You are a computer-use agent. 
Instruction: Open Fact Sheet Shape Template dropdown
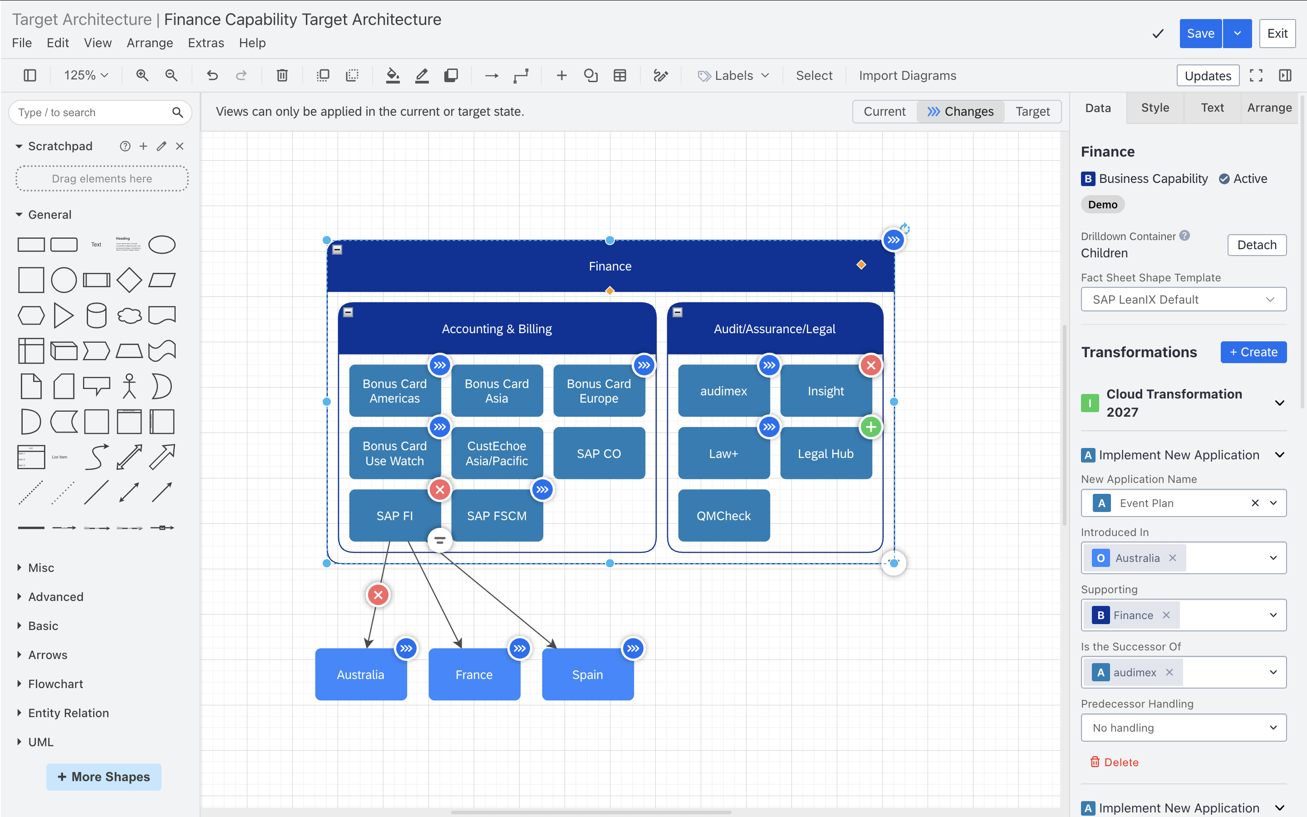[x=1183, y=300]
